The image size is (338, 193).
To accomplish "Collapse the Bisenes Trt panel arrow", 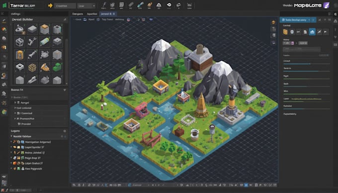I will point(65,90).
